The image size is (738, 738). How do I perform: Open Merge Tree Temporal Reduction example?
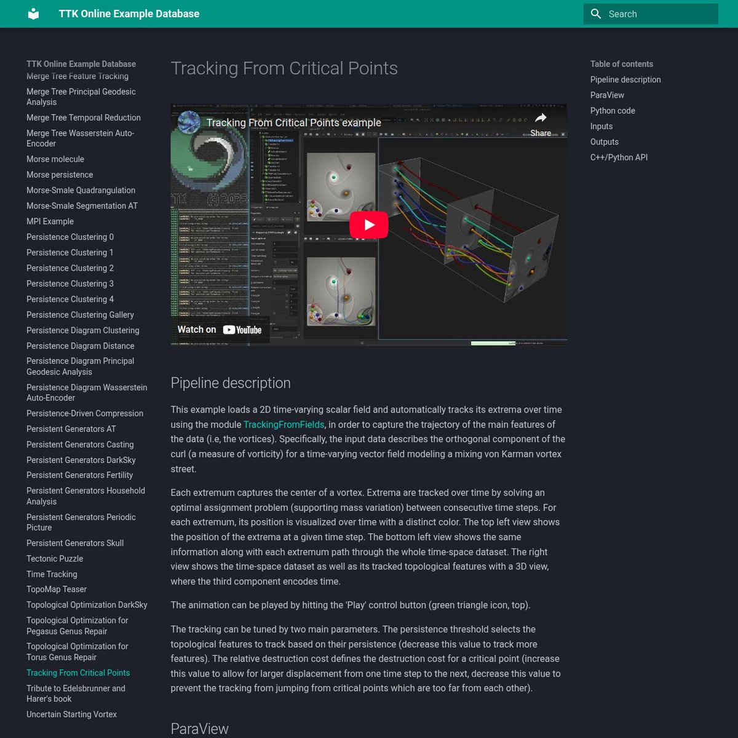pos(84,117)
